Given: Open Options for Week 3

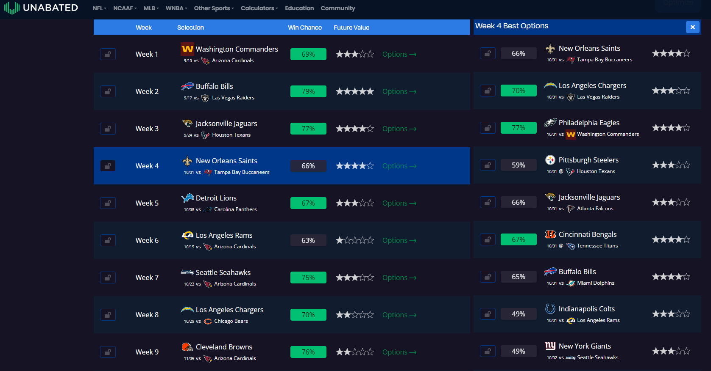Looking at the screenshot, I should click(x=399, y=129).
